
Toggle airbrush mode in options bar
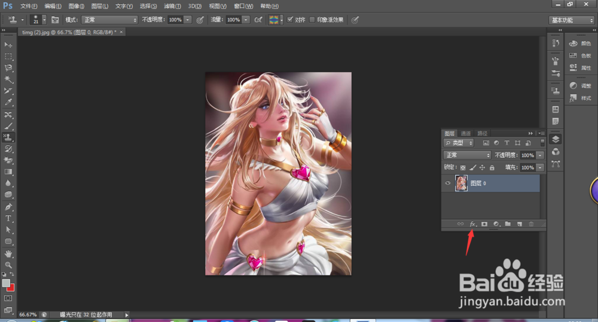point(258,20)
